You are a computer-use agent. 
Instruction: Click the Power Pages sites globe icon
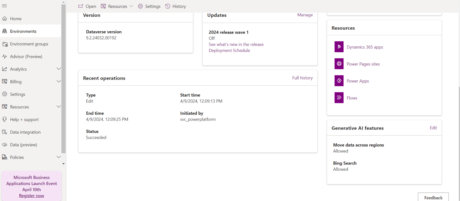point(339,64)
